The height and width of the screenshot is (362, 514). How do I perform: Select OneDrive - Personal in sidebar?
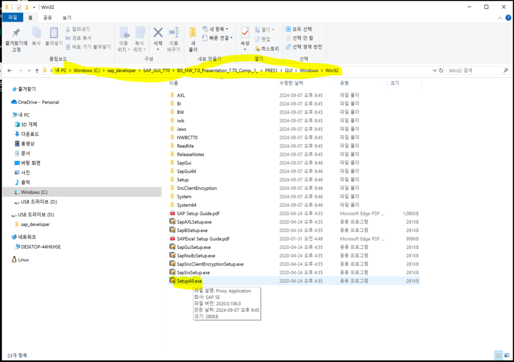coord(35,102)
